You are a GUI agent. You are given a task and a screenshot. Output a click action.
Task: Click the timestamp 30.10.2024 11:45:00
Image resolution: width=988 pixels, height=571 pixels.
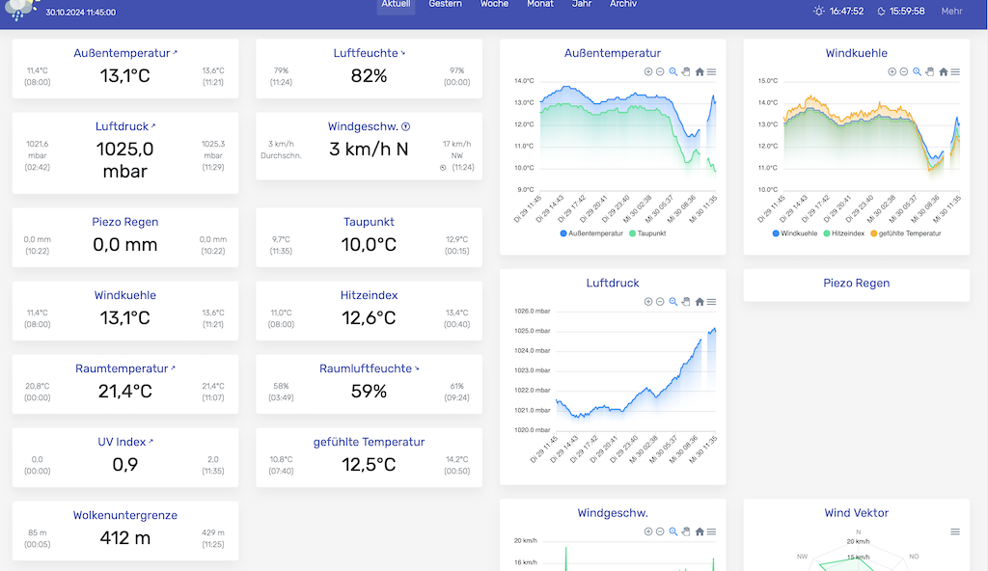click(81, 12)
